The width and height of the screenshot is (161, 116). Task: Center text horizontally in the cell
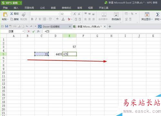(x=90, y=19)
